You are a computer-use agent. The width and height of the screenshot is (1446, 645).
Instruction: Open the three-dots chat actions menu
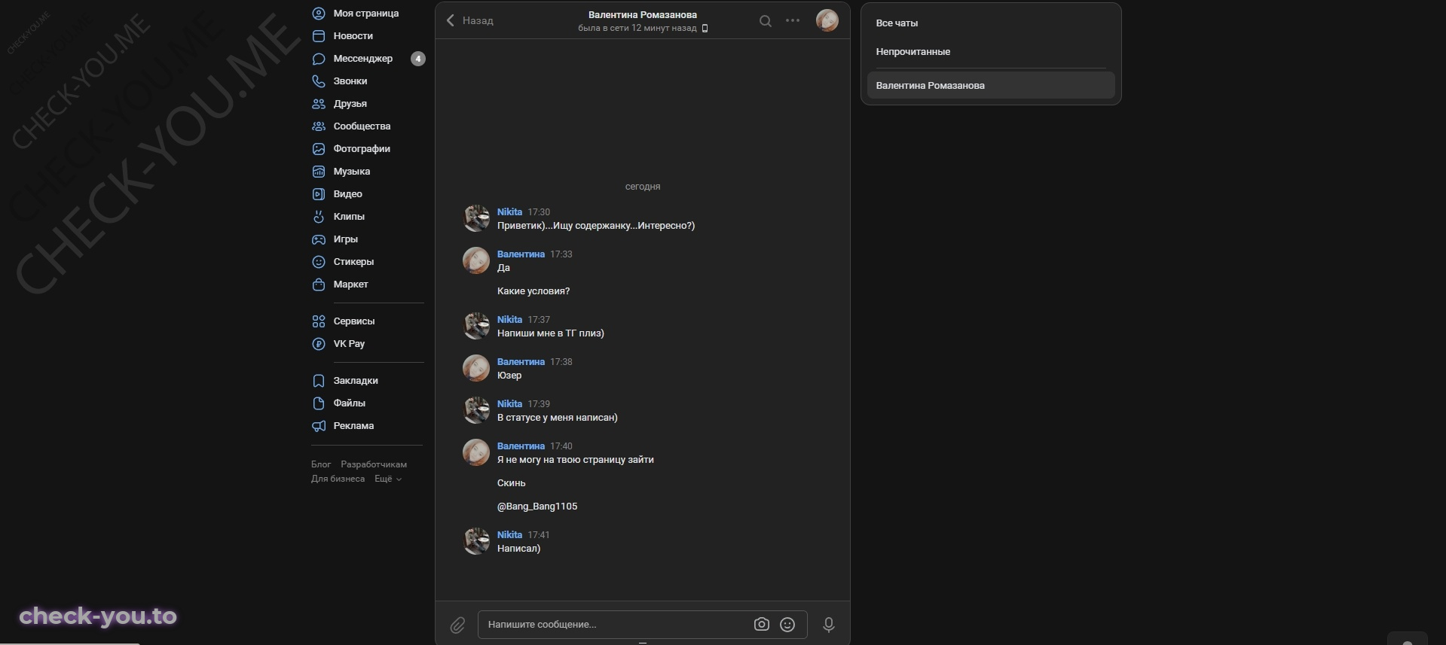[793, 20]
